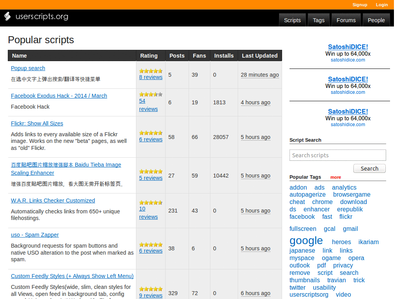The width and height of the screenshot is (399, 299).
Task: Click the Name column header
Action: click(19, 56)
